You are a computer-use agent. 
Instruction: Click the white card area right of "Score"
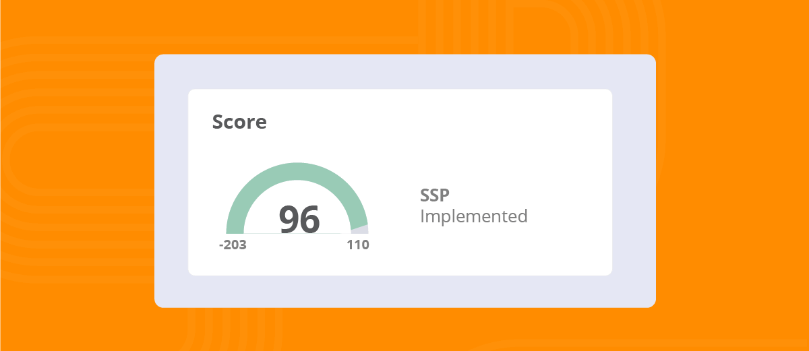click(x=438, y=122)
